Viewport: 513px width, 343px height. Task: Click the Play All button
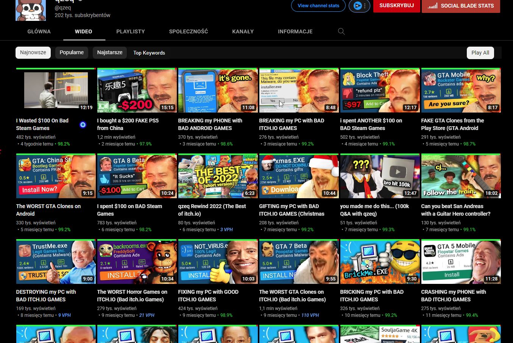(x=480, y=53)
